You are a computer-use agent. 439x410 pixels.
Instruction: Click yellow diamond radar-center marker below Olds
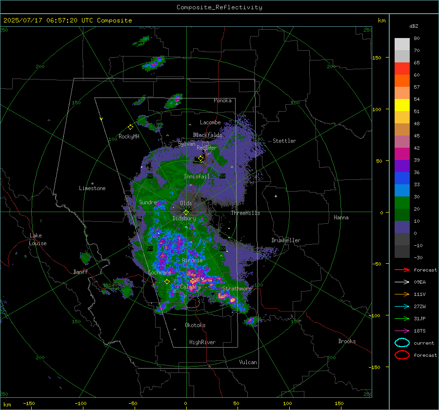pyautogui.click(x=186, y=213)
